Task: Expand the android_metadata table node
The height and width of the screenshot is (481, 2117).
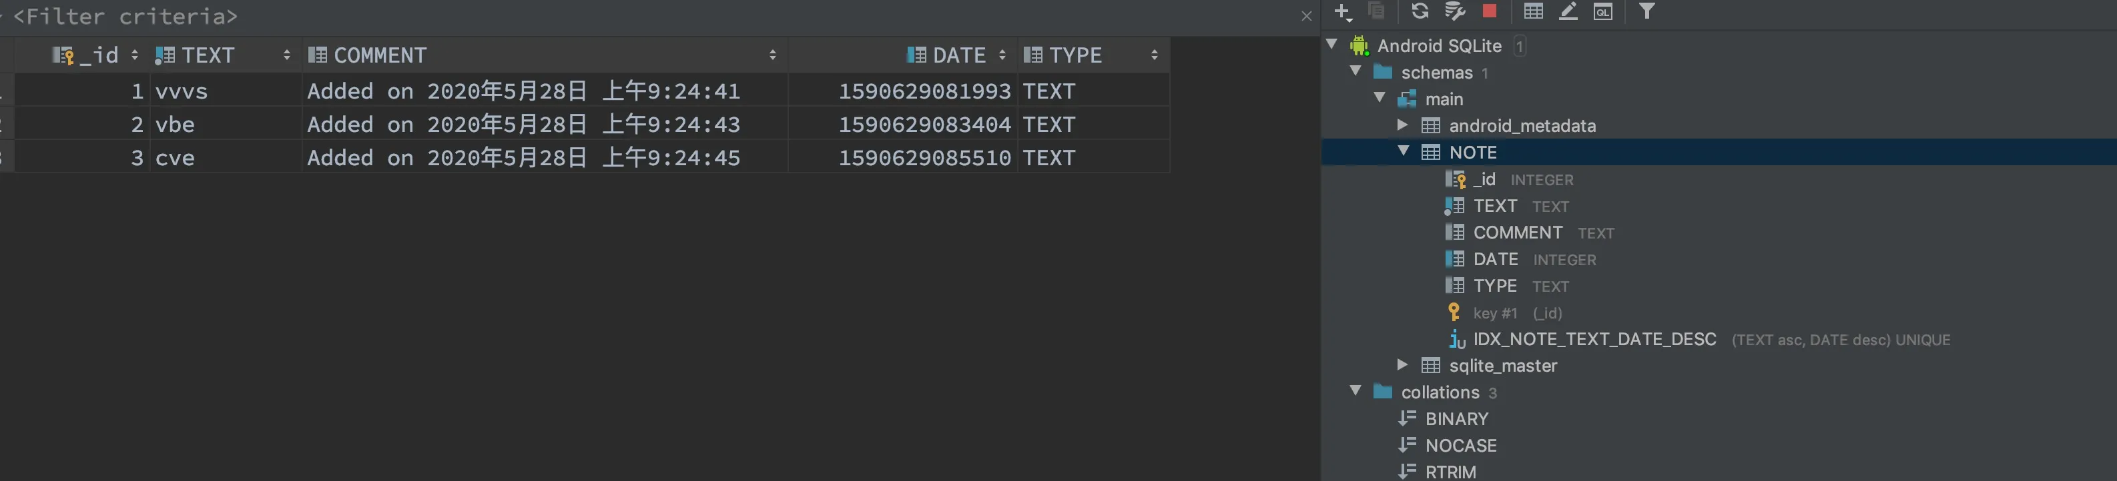Action: [x=1404, y=125]
